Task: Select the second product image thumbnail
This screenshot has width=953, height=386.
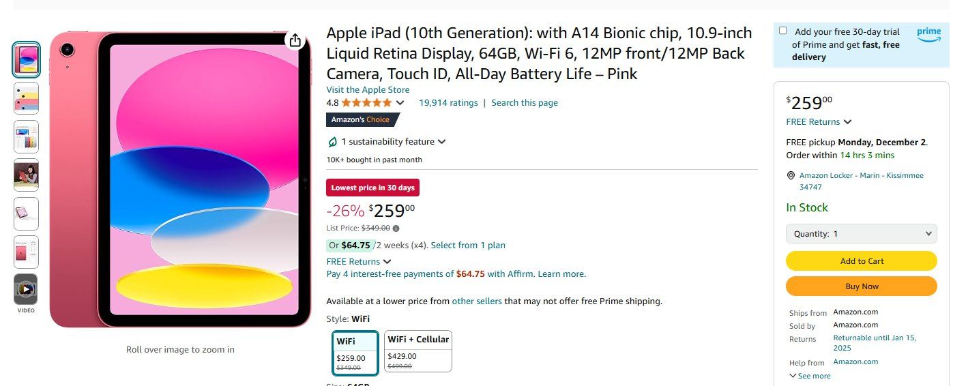Action: [x=26, y=98]
